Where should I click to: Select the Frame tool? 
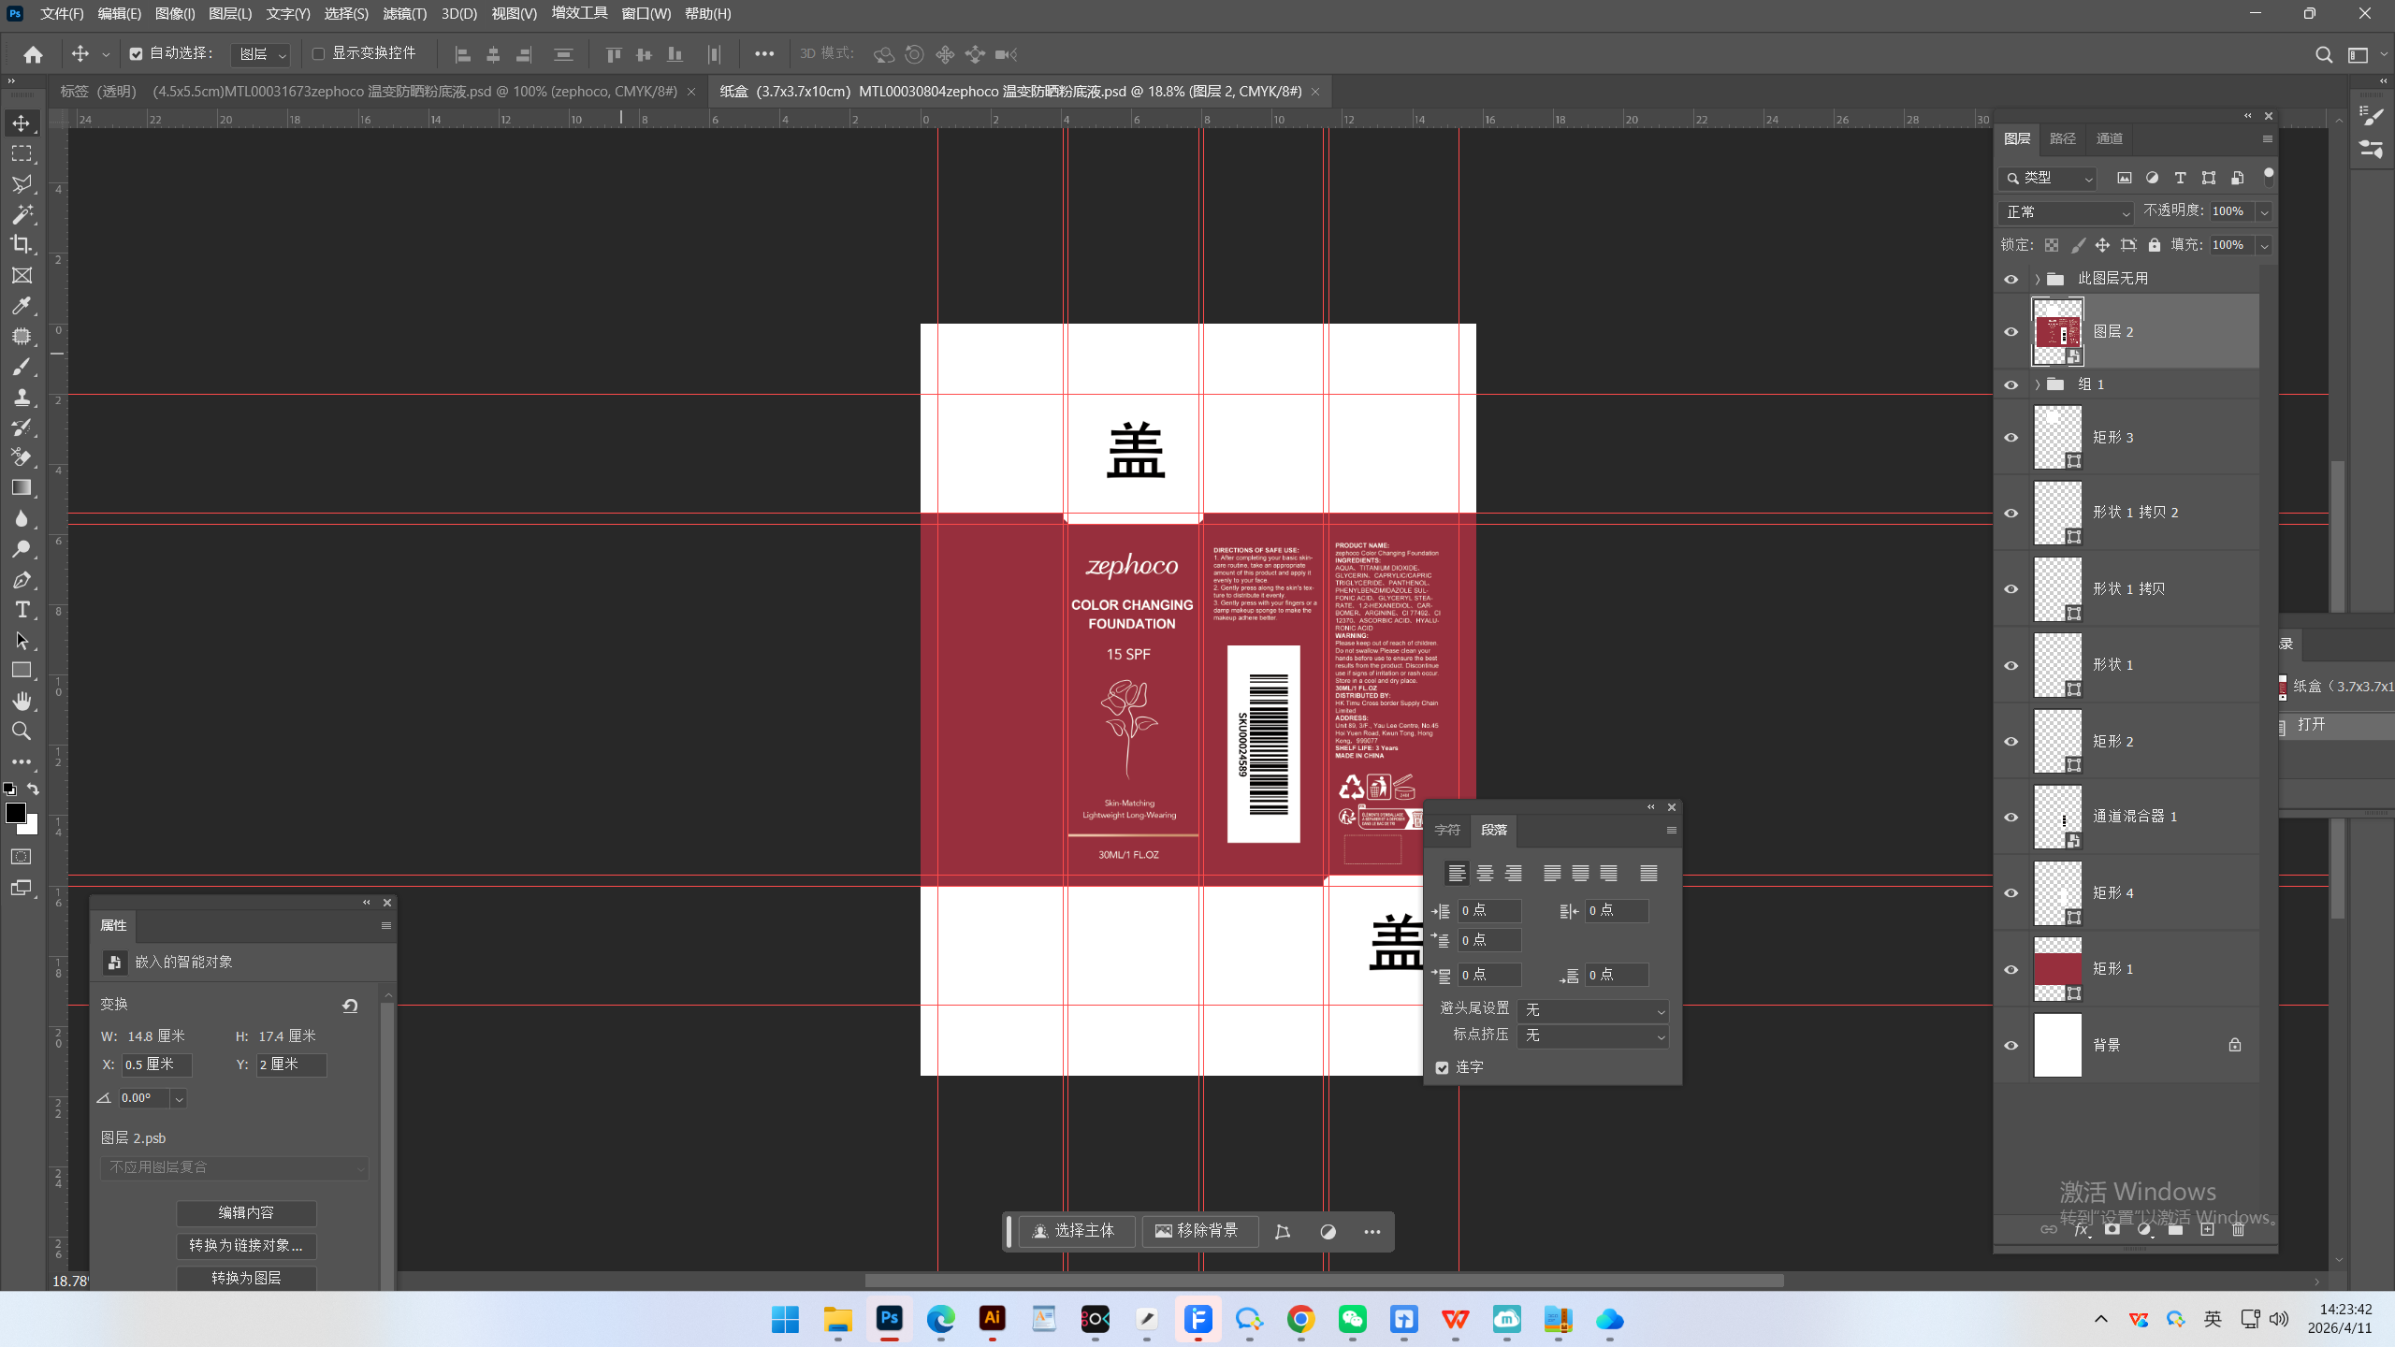tap(22, 275)
